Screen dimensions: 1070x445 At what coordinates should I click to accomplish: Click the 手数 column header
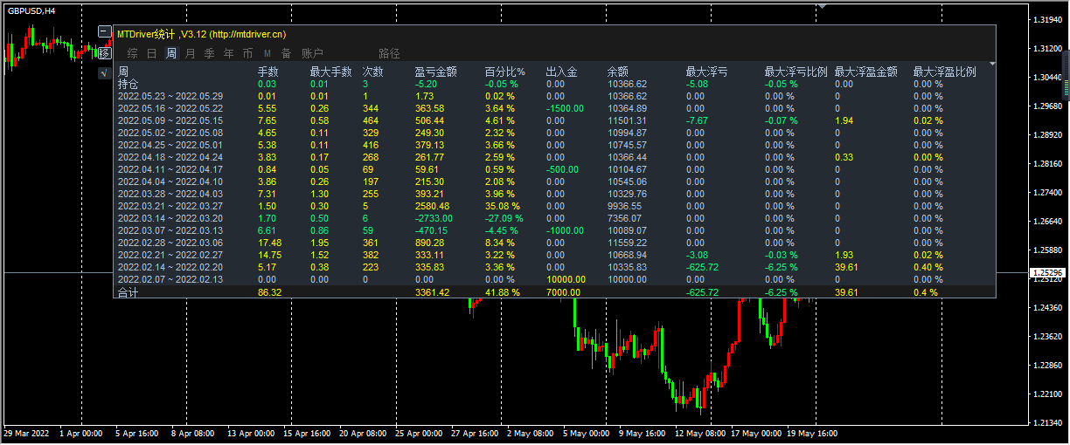(x=268, y=72)
